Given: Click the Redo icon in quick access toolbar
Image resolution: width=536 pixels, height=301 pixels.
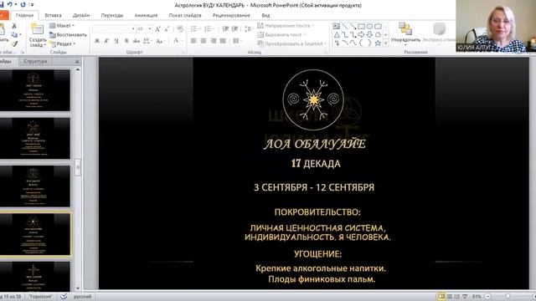Looking at the screenshot, I should tap(23, 4).
